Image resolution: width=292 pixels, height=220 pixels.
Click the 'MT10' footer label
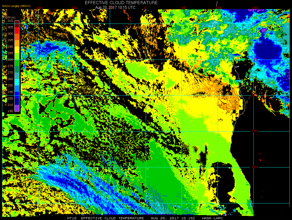tap(72, 218)
